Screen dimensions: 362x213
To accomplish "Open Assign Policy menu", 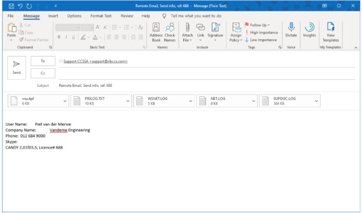I will pyautogui.click(x=236, y=32).
